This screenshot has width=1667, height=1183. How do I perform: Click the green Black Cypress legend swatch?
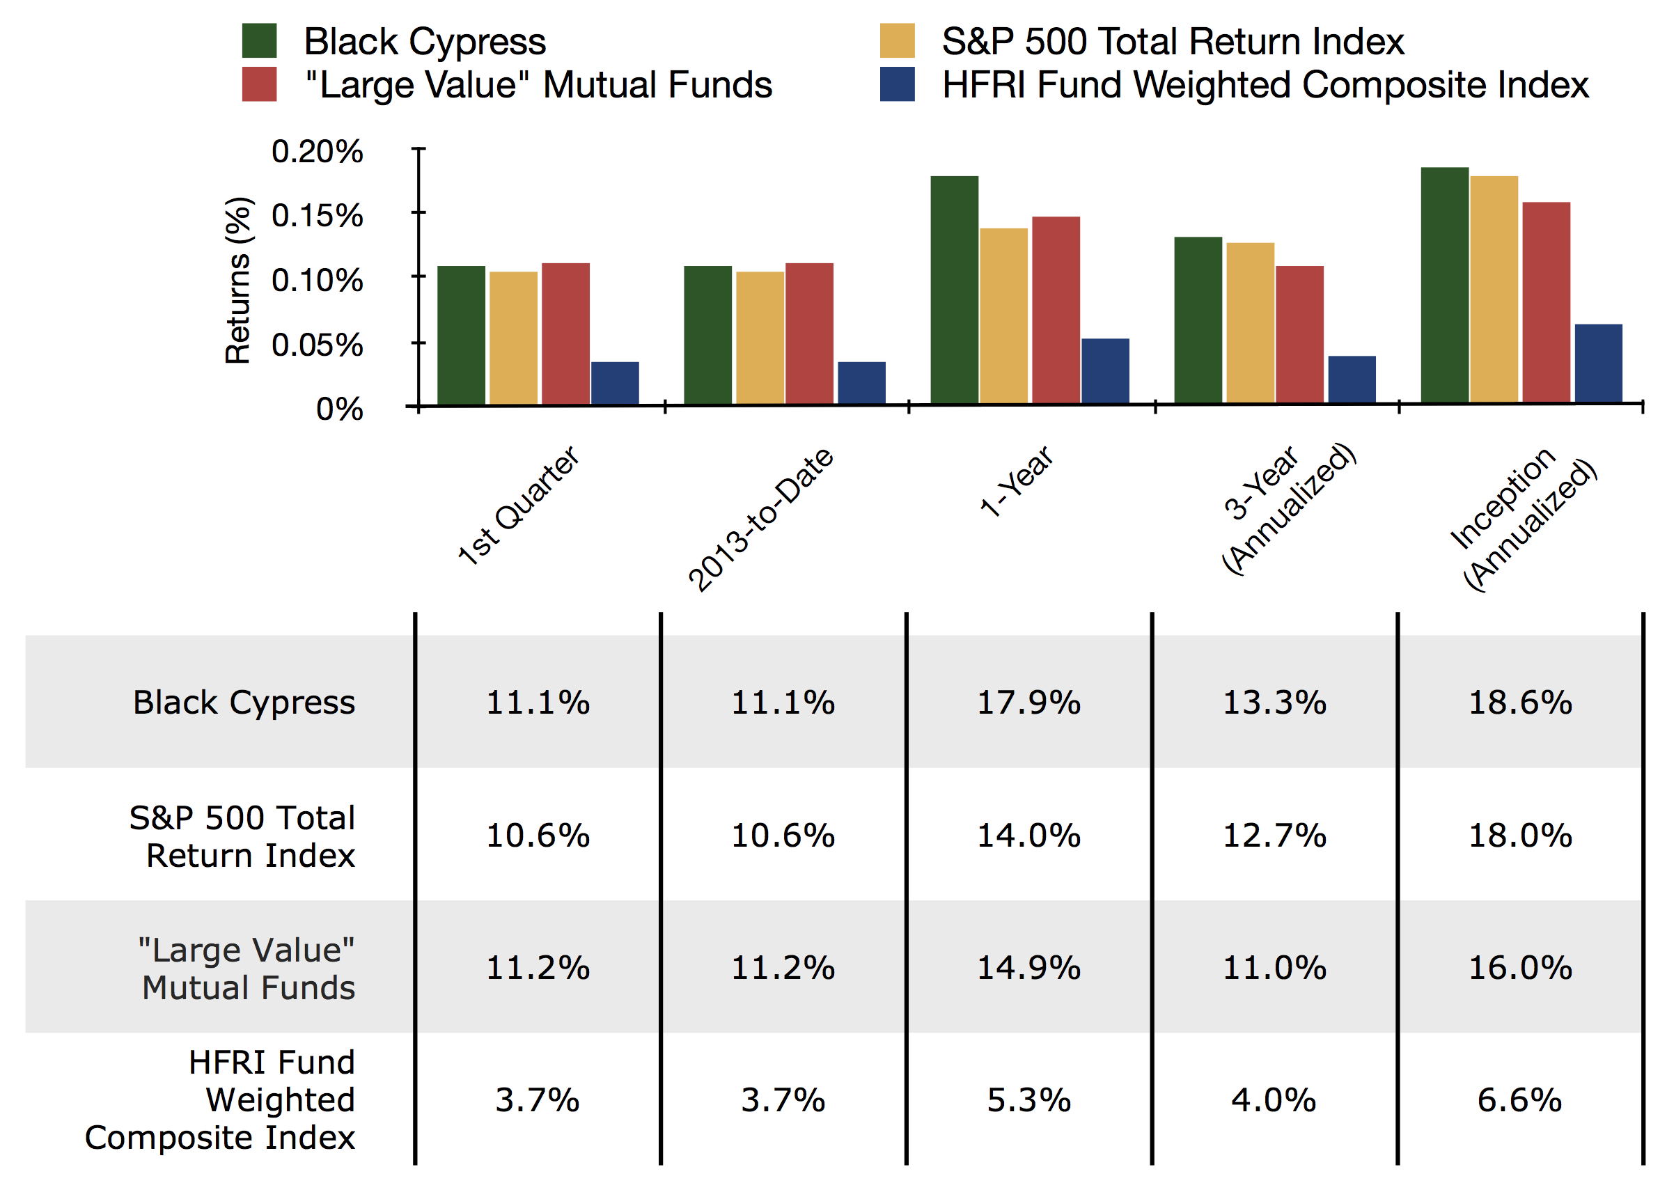tap(258, 41)
